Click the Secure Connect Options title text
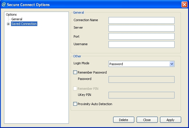 pos(29,5)
